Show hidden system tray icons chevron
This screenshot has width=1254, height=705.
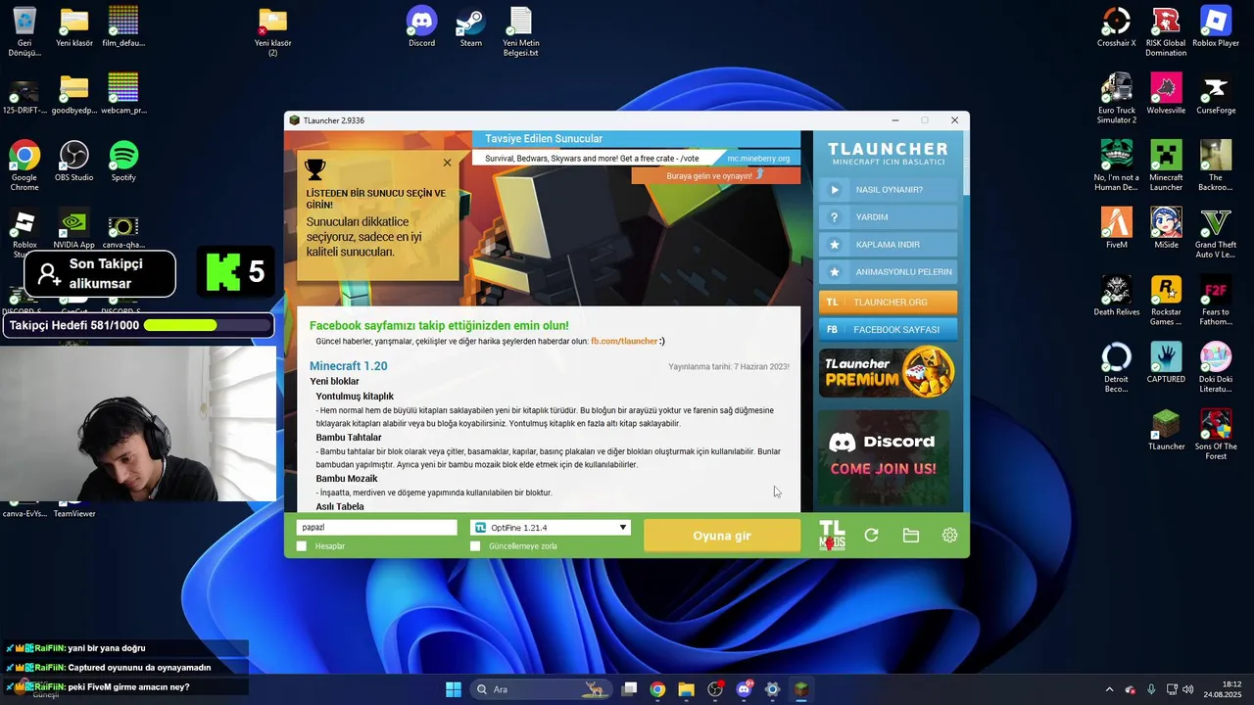(1109, 689)
